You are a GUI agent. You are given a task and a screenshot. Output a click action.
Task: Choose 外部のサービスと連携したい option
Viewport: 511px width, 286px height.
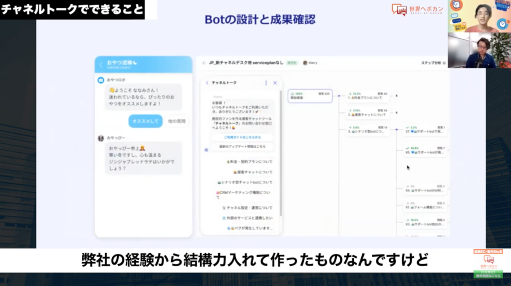(247, 218)
